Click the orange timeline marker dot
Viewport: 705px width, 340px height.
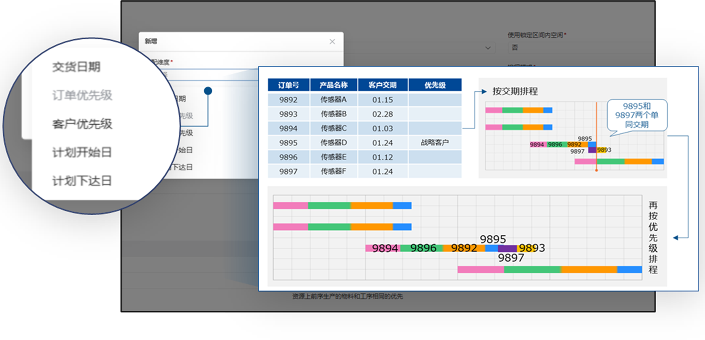tap(597, 170)
